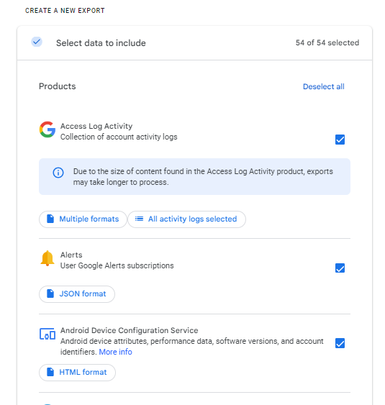This screenshot has height=405, width=385.
Task: Click file icon in Multiple formats chip
Action: click(50, 219)
